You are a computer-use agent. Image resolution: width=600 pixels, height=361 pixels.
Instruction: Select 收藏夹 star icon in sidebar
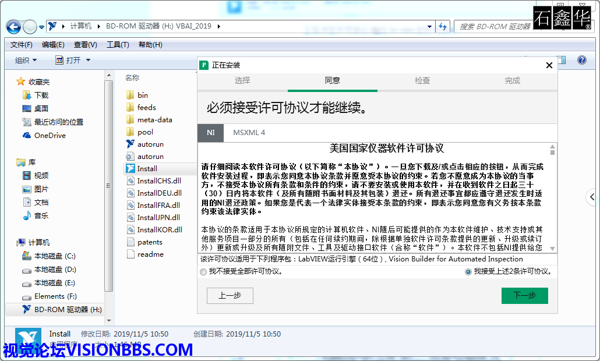20,82
